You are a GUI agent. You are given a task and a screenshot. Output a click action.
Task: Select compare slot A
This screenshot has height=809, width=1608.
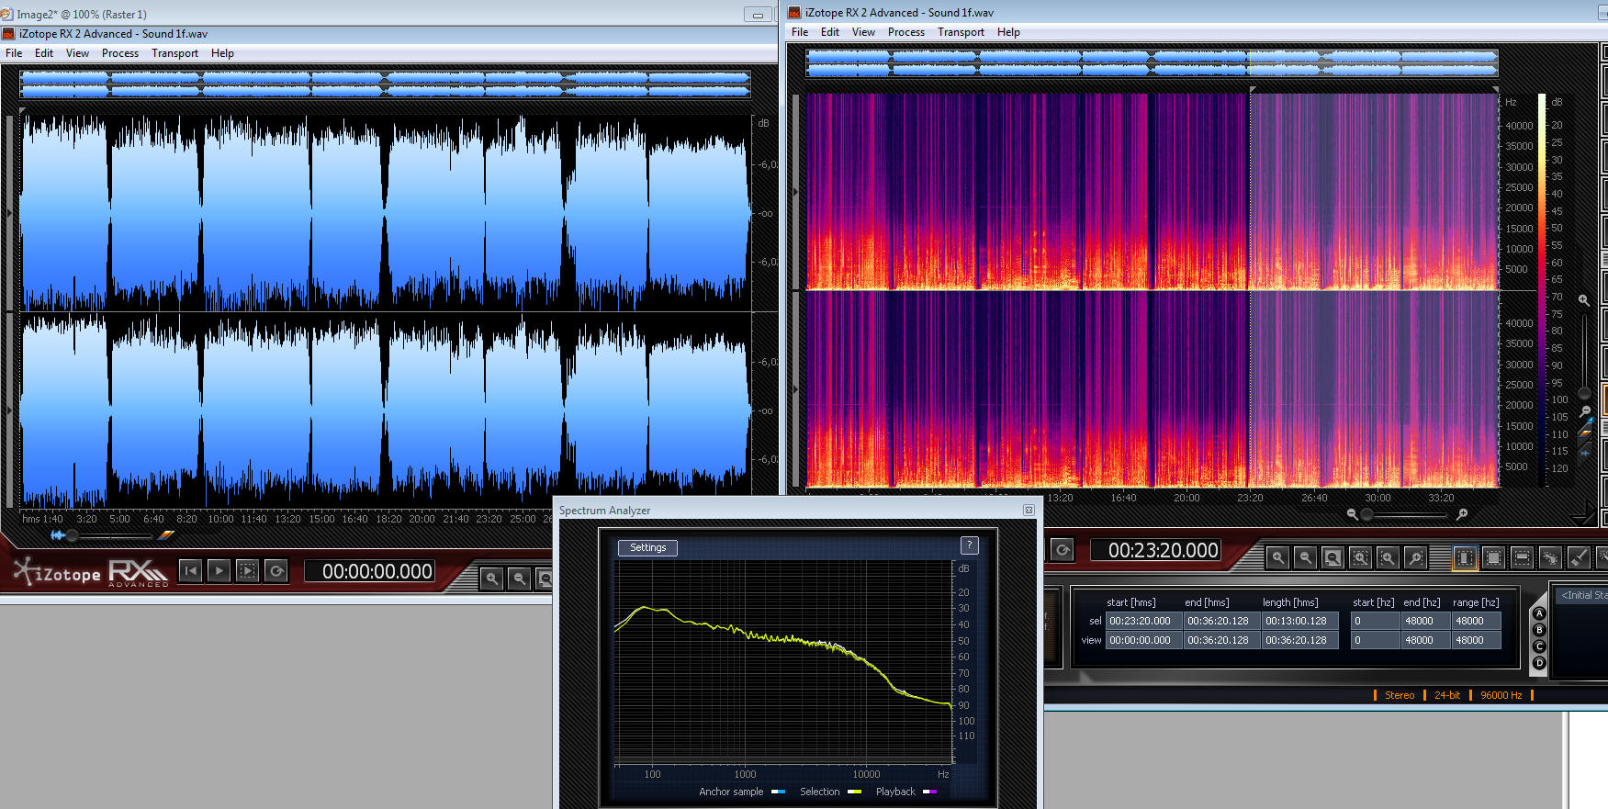[x=1539, y=613]
